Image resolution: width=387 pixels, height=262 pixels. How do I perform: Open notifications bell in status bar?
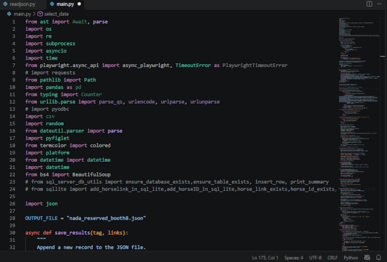(x=378, y=257)
